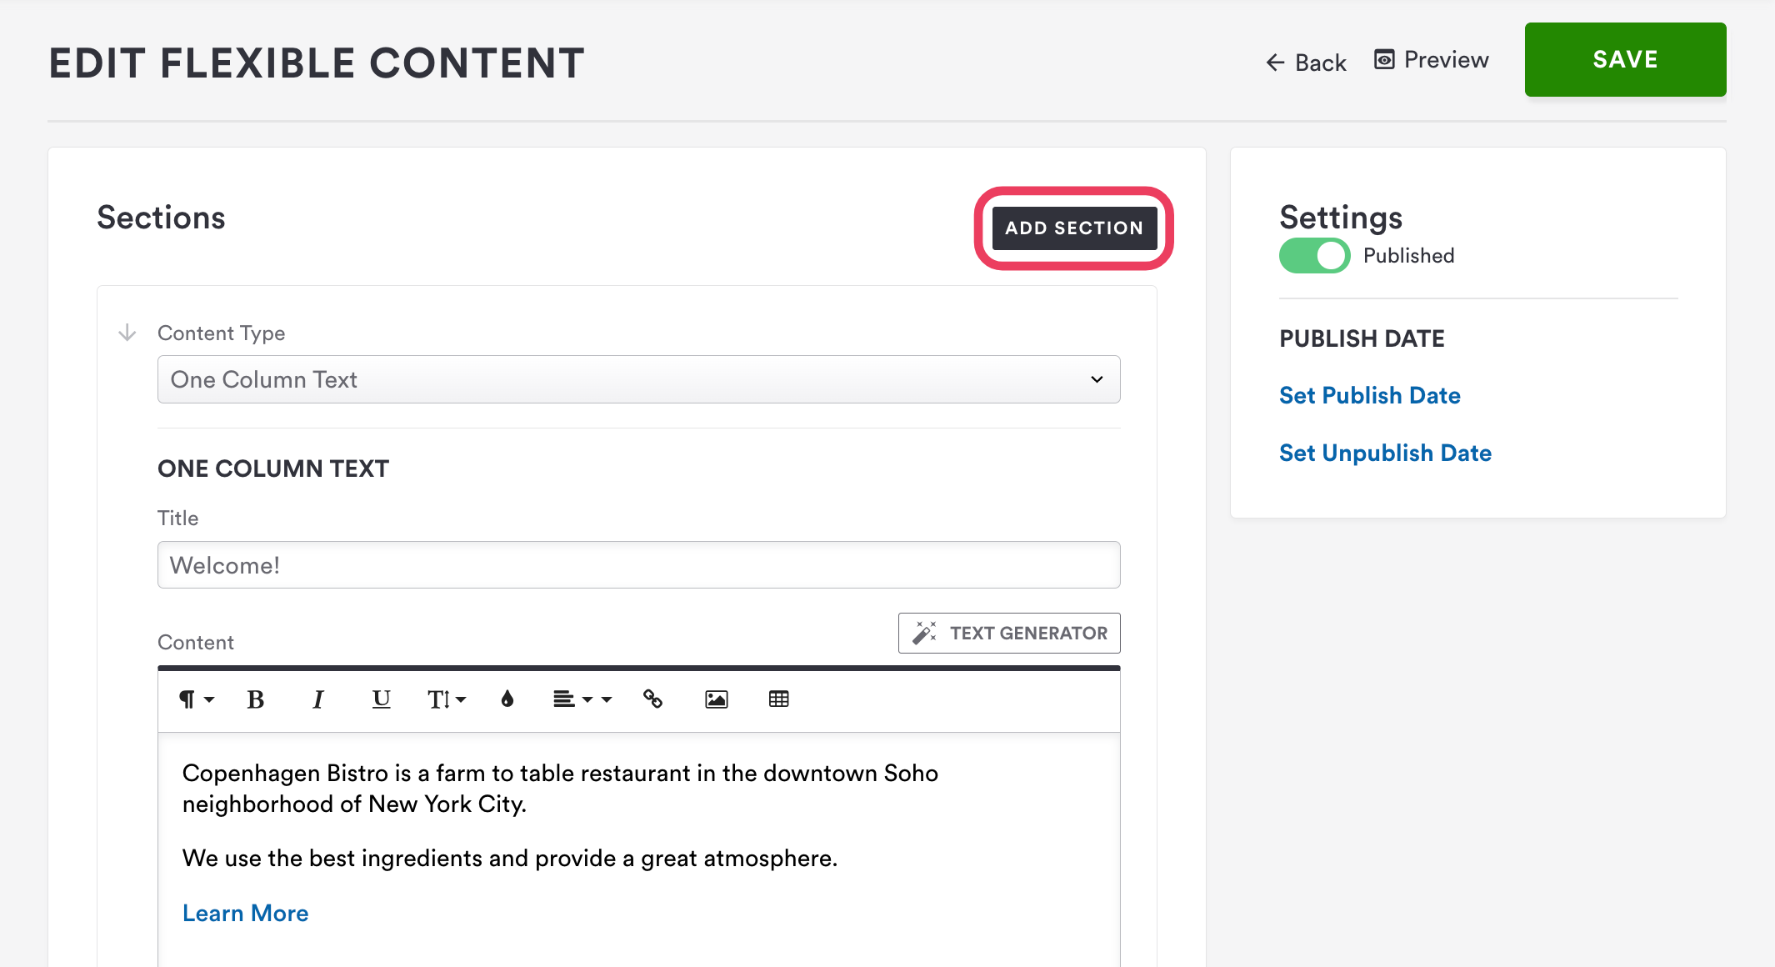
Task: Insert a link using the chain icon
Action: pyautogui.click(x=652, y=699)
